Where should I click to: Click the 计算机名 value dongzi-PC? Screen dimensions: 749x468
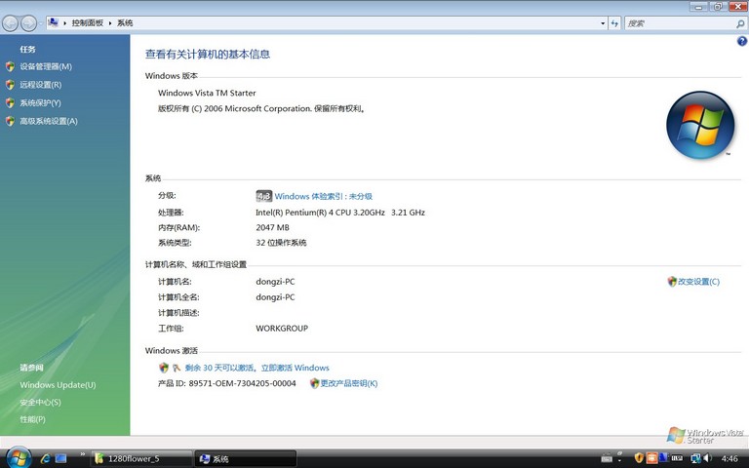pos(275,281)
